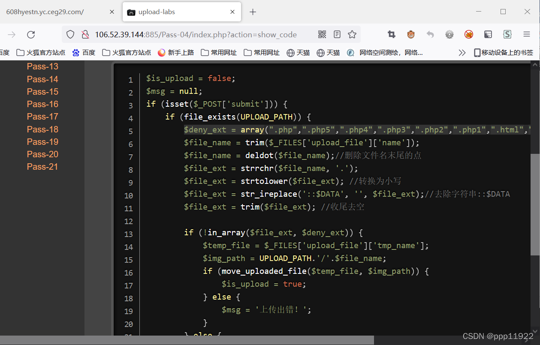Select the upload-labs tab

[x=182, y=12]
